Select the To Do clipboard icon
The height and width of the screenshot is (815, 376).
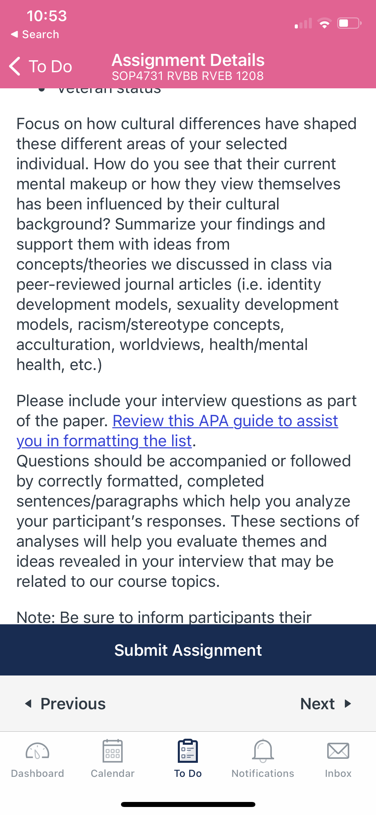click(188, 751)
